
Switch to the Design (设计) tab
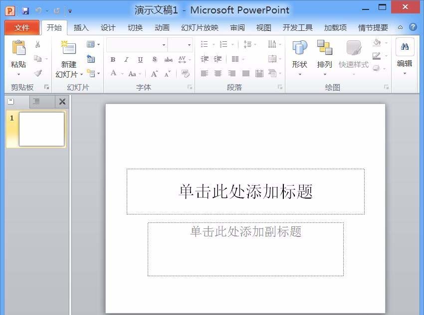pos(108,28)
